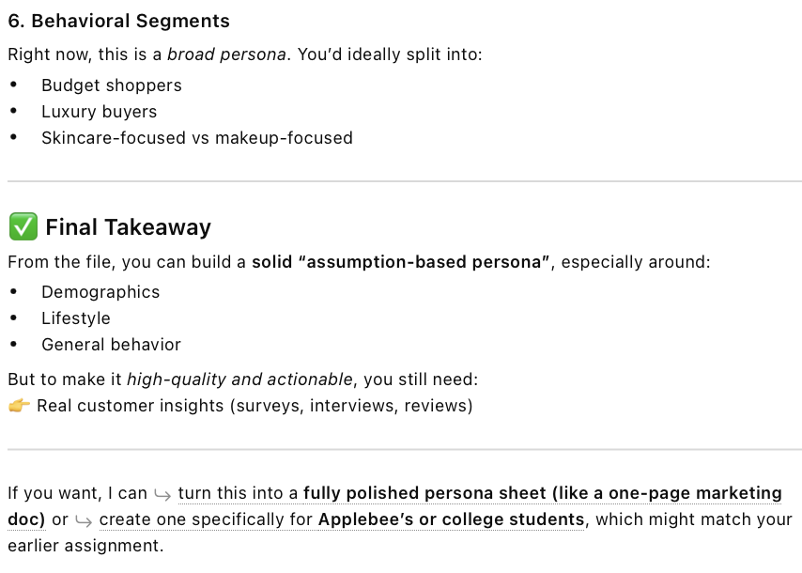Viewport: 802px width, 573px height.
Task: Select the "Budget shoppers" bullet item
Action: click(x=112, y=85)
